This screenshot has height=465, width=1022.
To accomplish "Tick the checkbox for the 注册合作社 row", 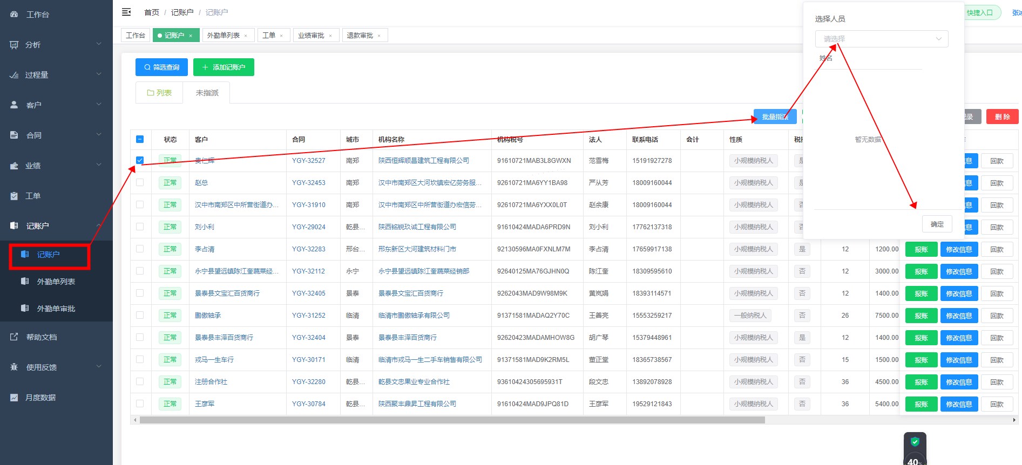I will pos(140,382).
